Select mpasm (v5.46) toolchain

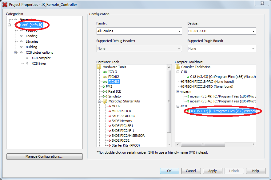tap(223, 101)
